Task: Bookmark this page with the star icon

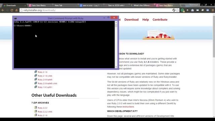Action: 178,10
